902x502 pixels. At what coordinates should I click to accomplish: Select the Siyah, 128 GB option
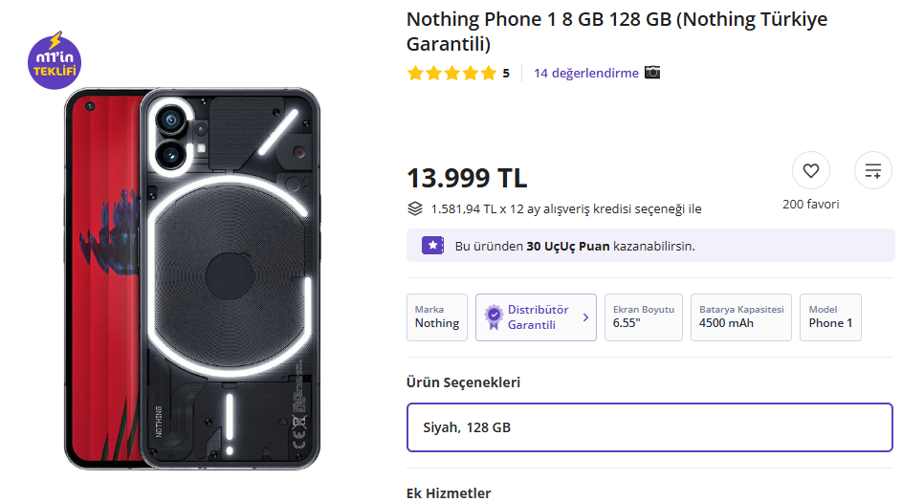[650, 427]
